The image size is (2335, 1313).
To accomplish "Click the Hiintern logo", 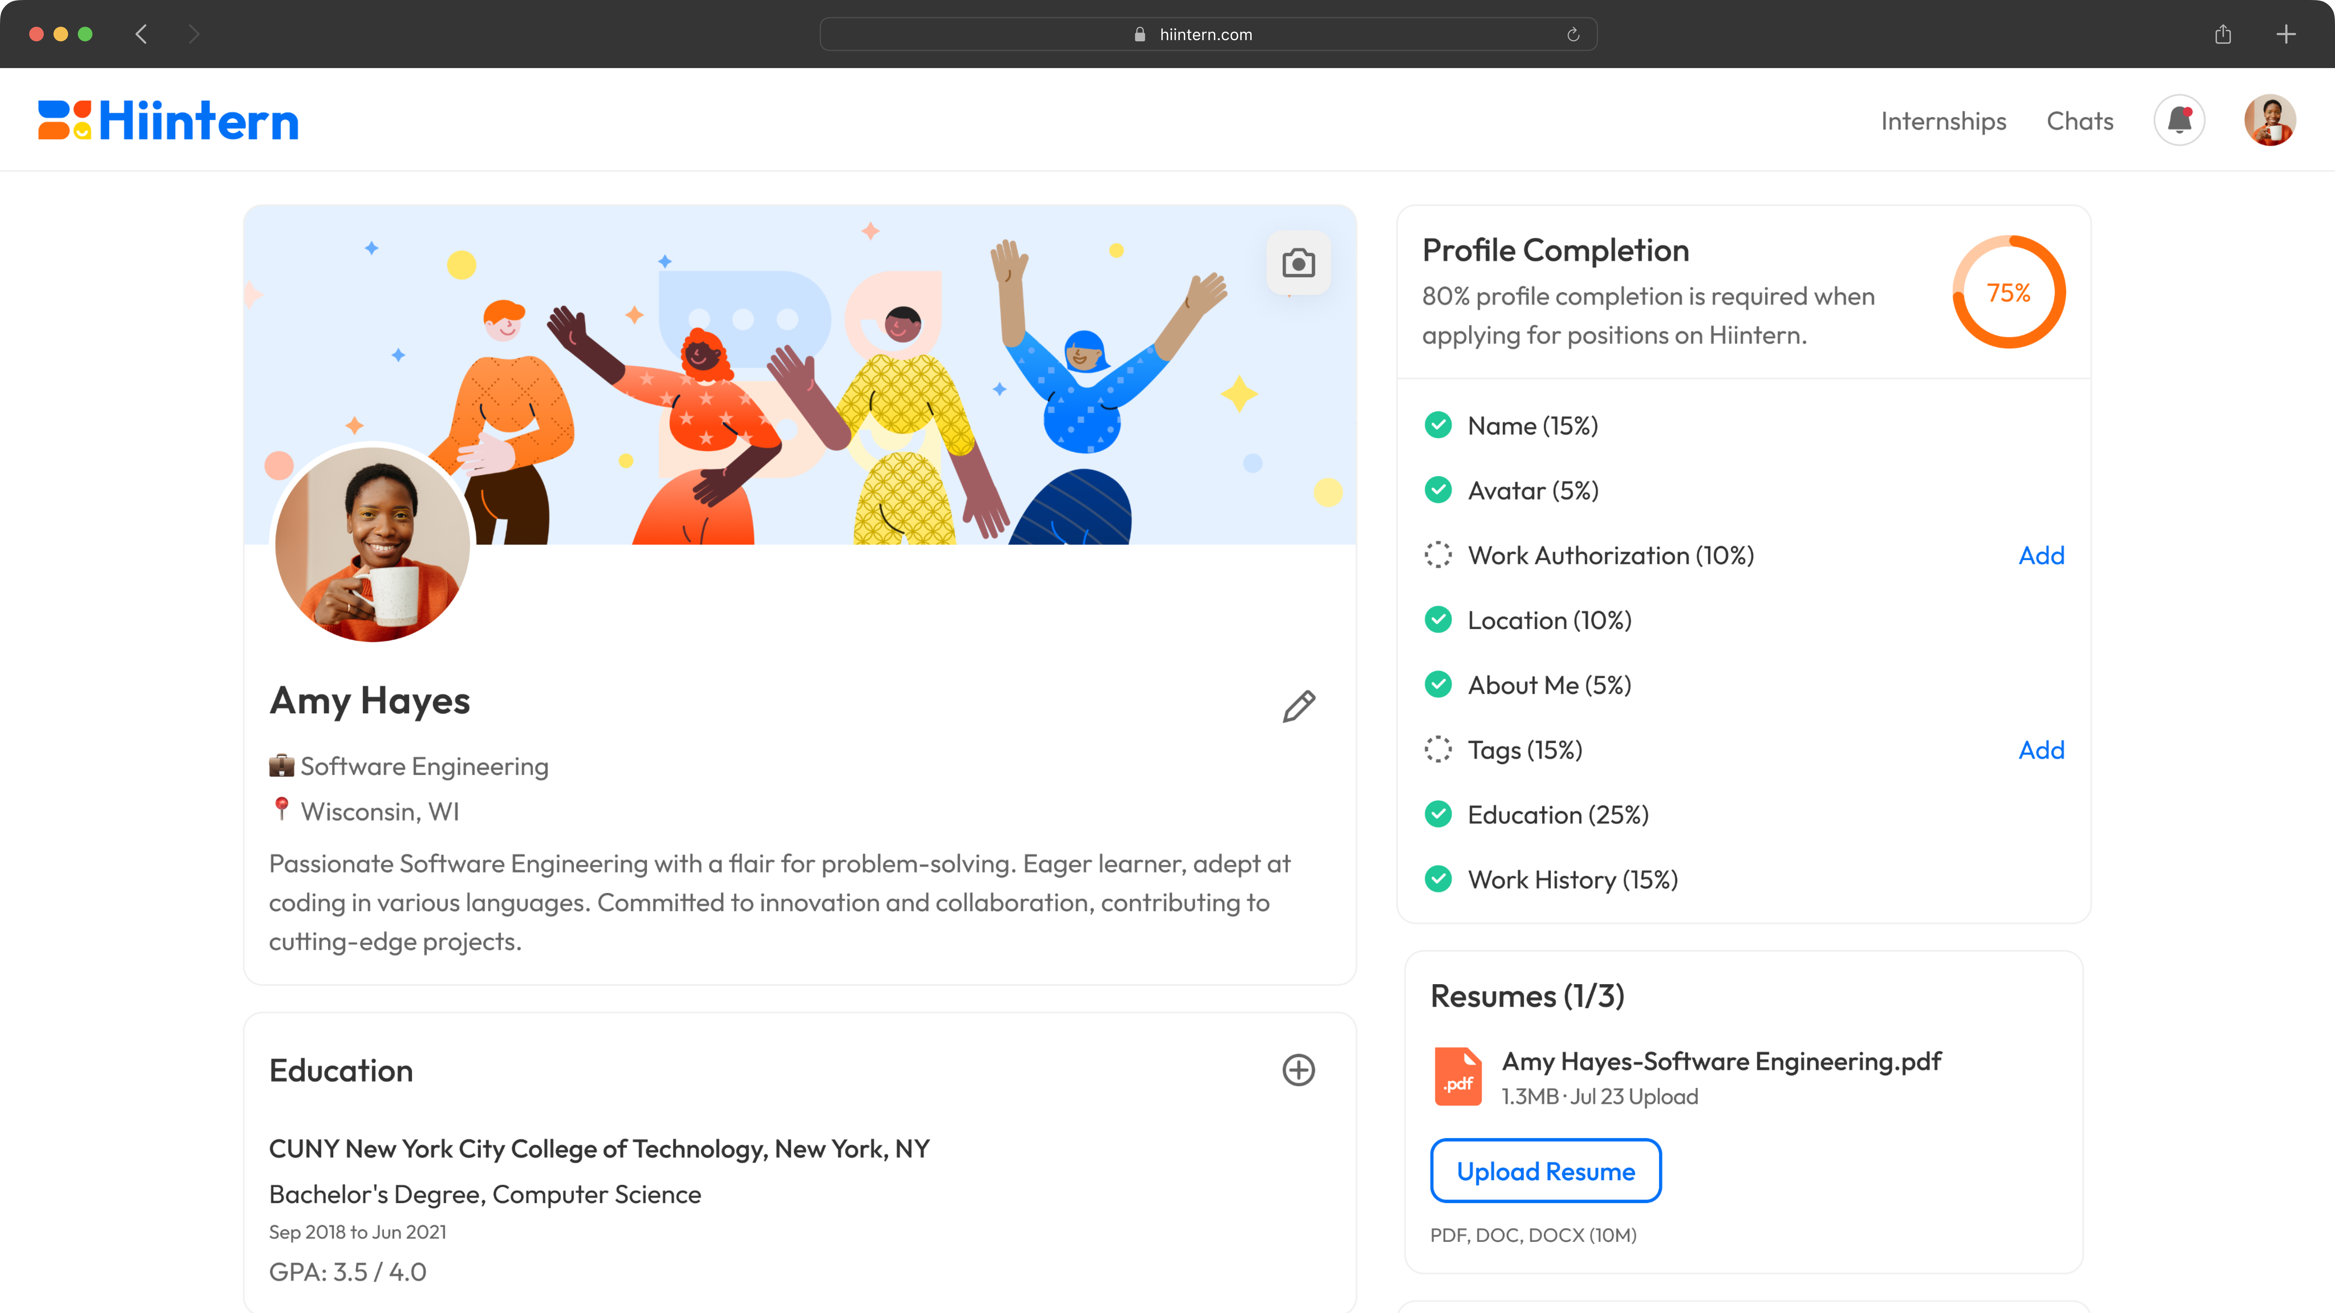I will point(168,121).
